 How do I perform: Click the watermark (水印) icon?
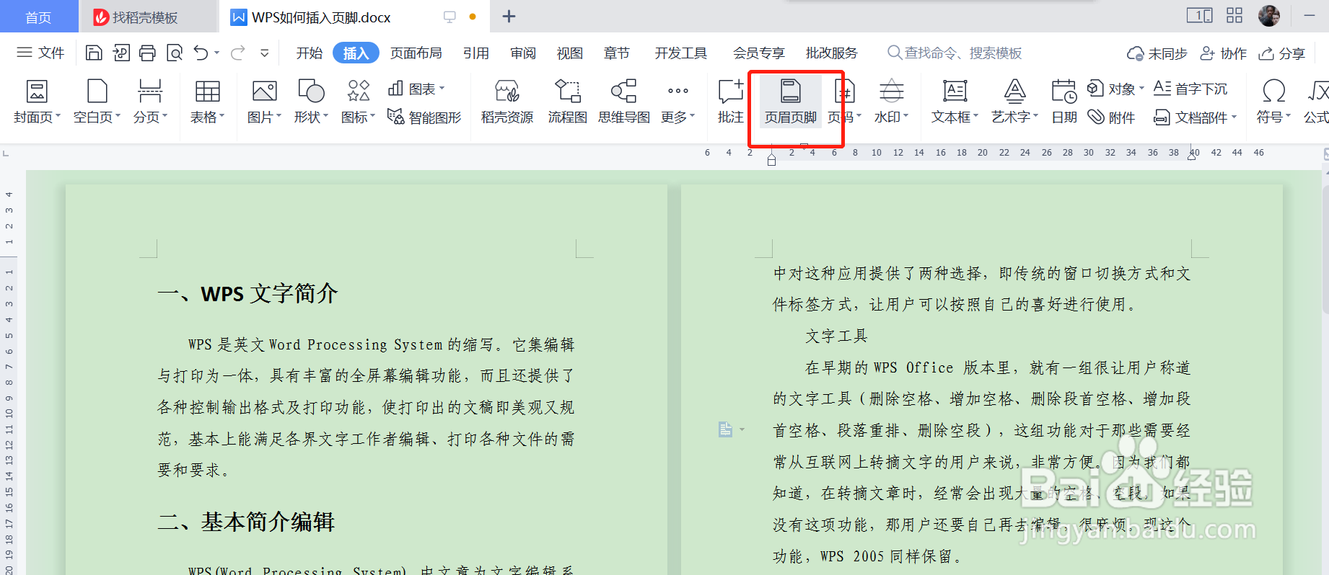(892, 102)
